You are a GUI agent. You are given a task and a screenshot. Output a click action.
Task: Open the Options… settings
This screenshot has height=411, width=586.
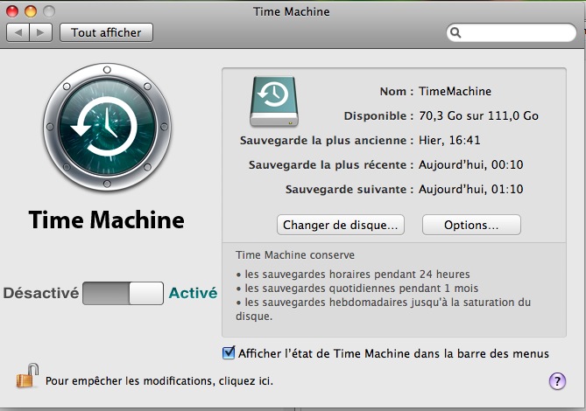tap(471, 225)
